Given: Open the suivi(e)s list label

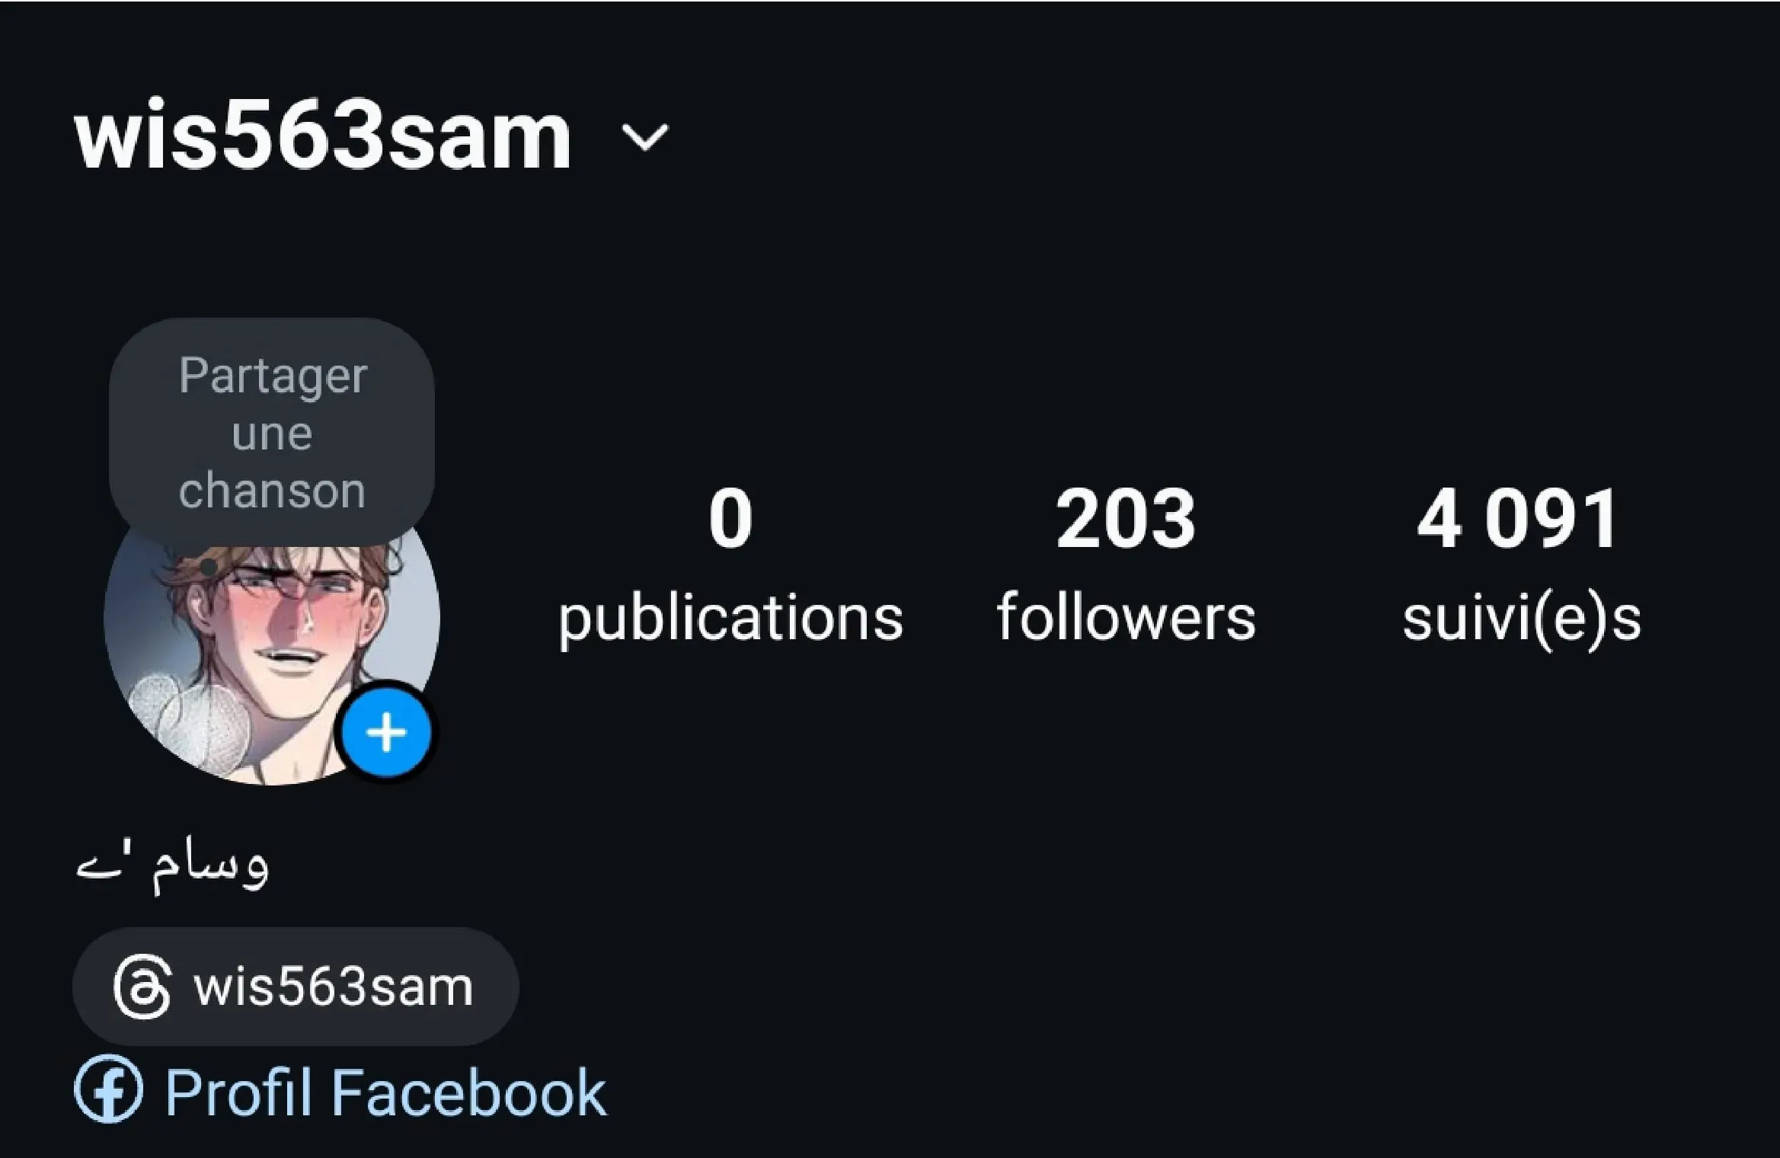Looking at the screenshot, I should tap(1522, 619).
